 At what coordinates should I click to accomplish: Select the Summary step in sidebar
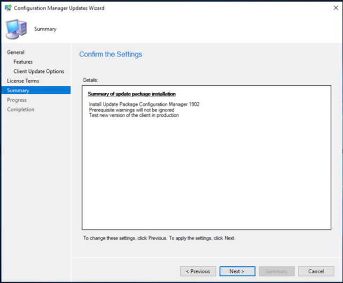point(36,90)
